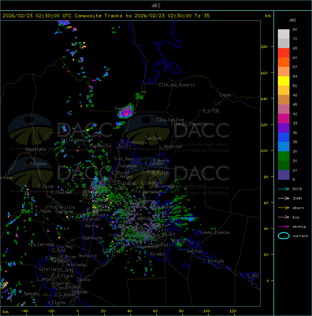Image resolution: width=312 pixels, height=316 pixels.
Task: Click the blue radar echo east of S_MARTIN
Action: (x=189, y=218)
